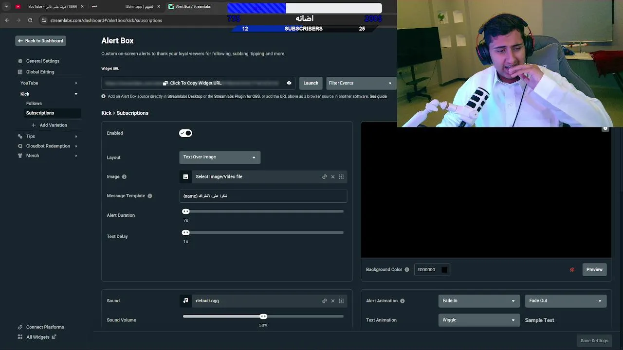Click the music note sound icon
This screenshot has height=350, width=623.
tap(185, 301)
